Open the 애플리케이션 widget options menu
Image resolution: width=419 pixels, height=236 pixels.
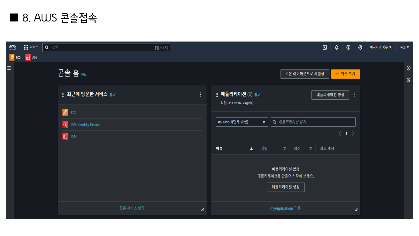(354, 94)
